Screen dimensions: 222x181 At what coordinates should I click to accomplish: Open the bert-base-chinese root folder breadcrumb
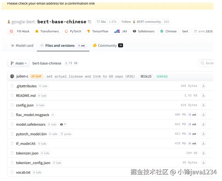pyautogui.click(x=47, y=63)
